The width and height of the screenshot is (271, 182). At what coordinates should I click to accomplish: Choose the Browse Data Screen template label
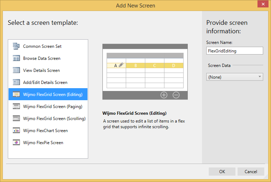42,58
